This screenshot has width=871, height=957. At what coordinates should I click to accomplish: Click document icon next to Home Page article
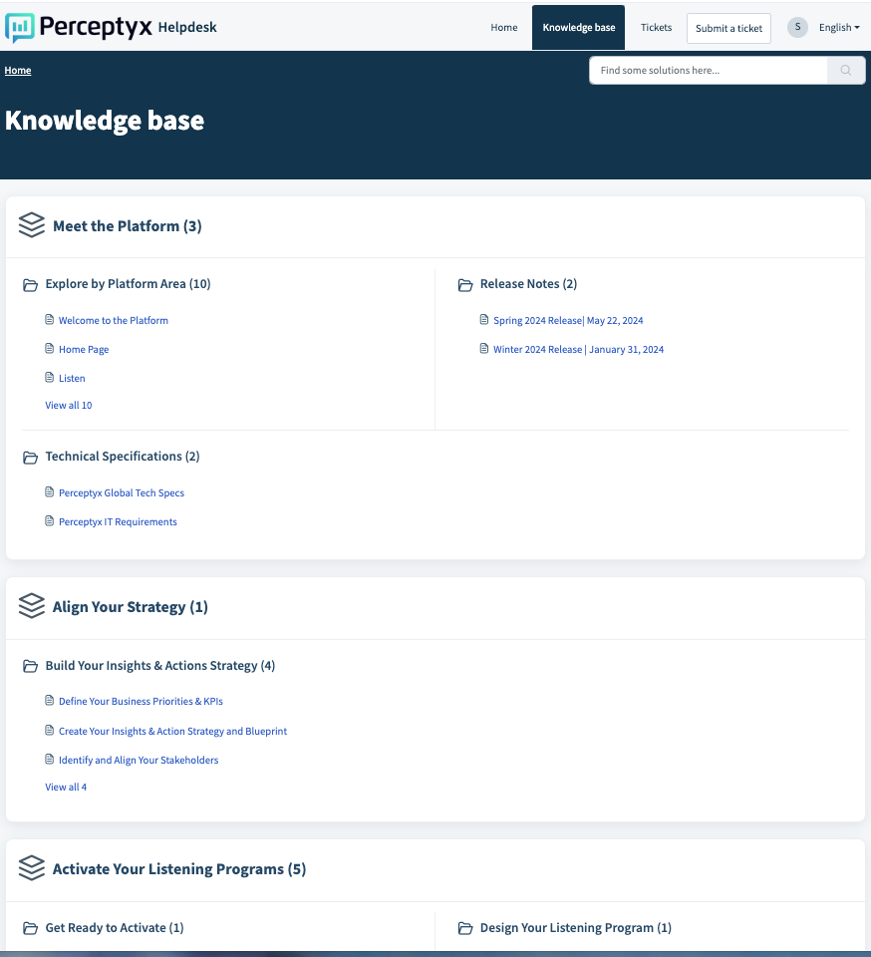tap(50, 348)
